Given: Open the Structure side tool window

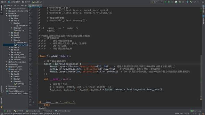Looking at the screenshot, I should point(1,90).
